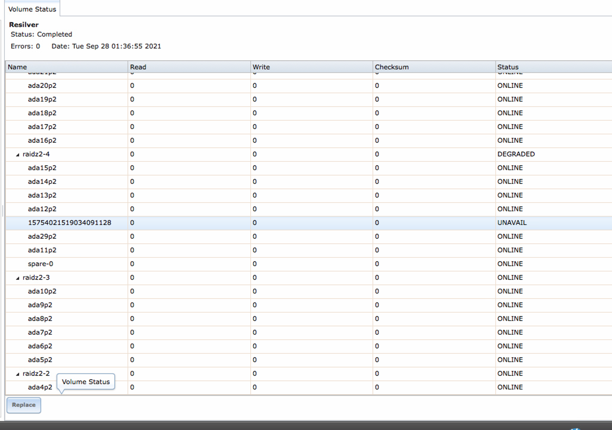
Task: Select the spare-0 row
Action: (41, 264)
